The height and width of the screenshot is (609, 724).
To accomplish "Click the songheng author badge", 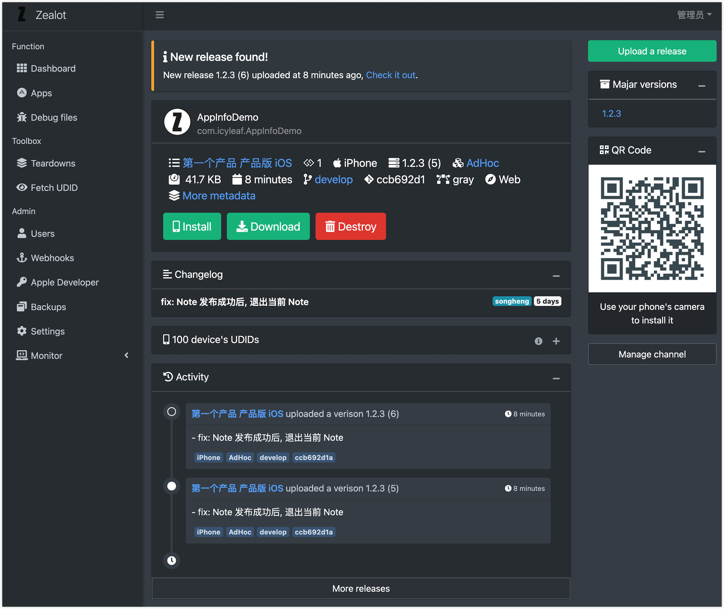I will pos(512,301).
